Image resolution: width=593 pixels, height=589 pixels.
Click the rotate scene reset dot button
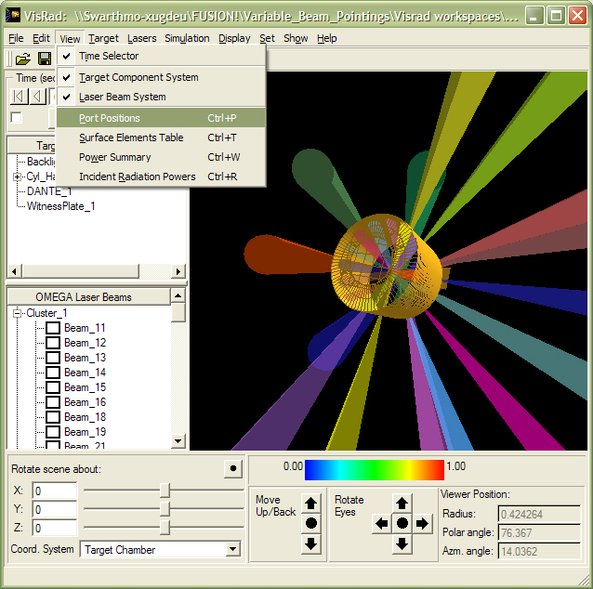(x=232, y=469)
